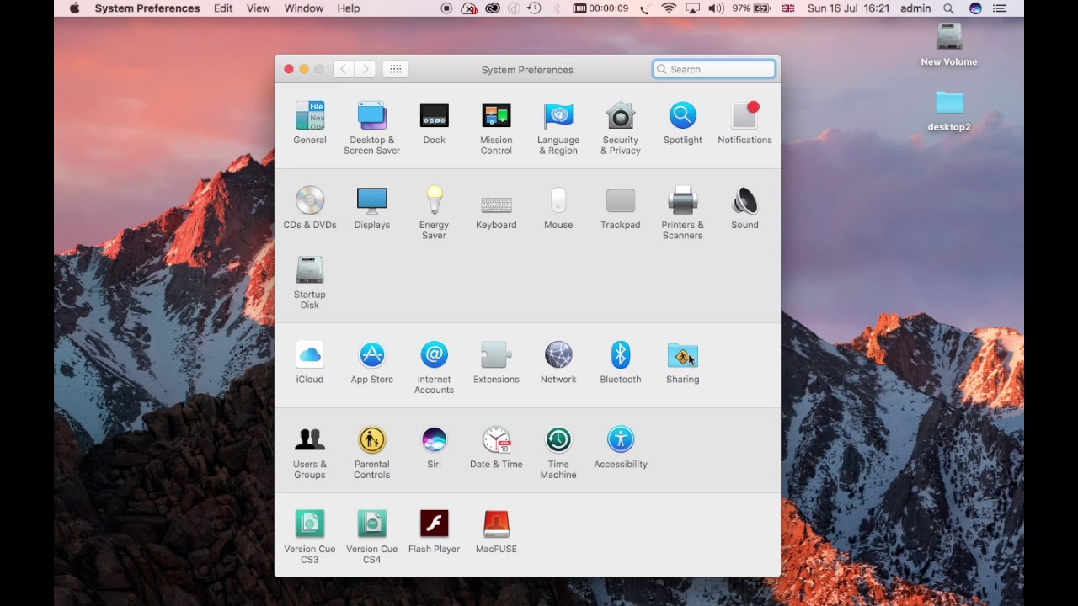This screenshot has height=606, width=1078.
Task: Click the recording timer 00:00:09
Action: 600,8
